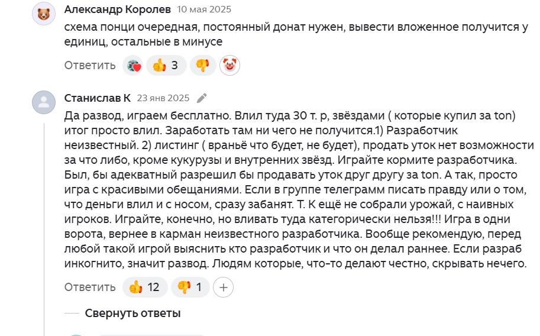The height and width of the screenshot is (336, 540).
Task: Click Станислав К's long comment text
Action: tap(296, 187)
